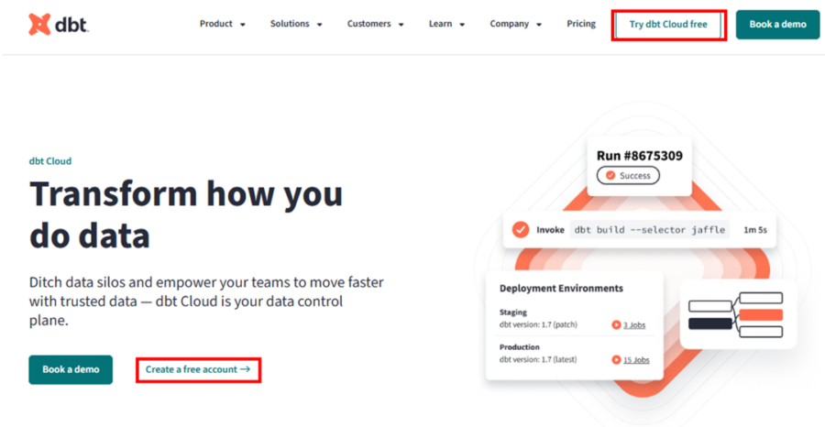Click the play icon next to 3 Jobs

616,325
